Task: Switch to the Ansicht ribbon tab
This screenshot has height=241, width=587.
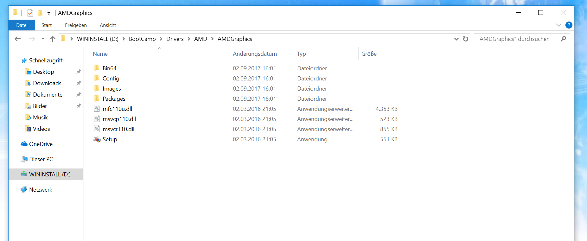Action: click(x=108, y=25)
